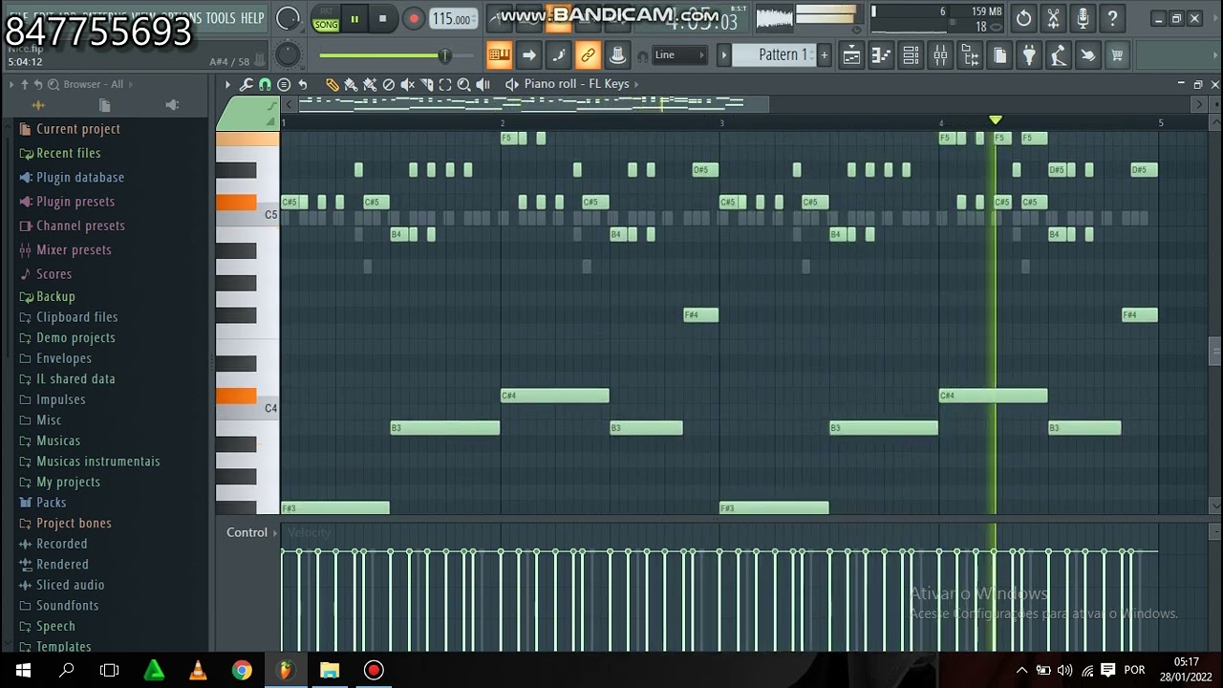Stop playback
The image size is (1223, 688).
click(x=383, y=18)
